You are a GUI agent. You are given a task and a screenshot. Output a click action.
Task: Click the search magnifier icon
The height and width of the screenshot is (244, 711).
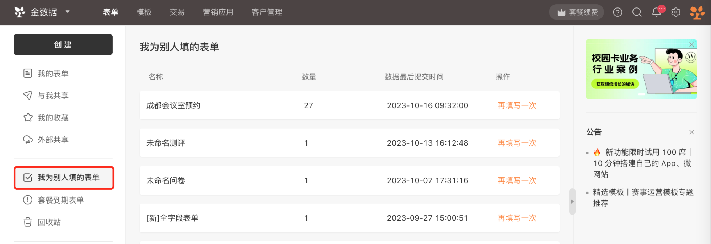pyautogui.click(x=637, y=12)
